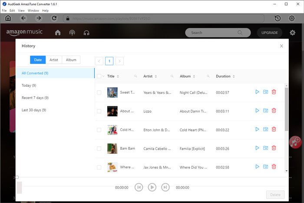The image size is (304, 203).
Task: Search artists with Artist column magnifier
Action: pos(172,76)
